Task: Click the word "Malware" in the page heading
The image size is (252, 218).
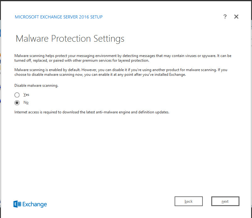Action: 32,39
